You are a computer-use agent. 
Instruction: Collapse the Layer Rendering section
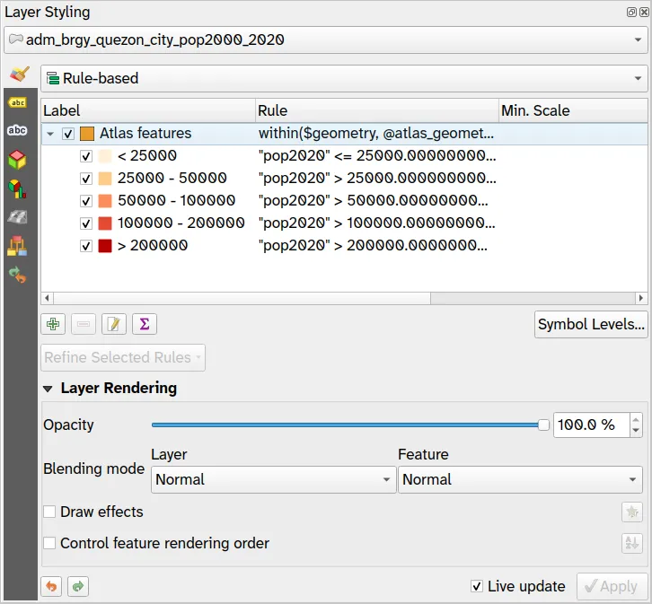click(x=48, y=389)
